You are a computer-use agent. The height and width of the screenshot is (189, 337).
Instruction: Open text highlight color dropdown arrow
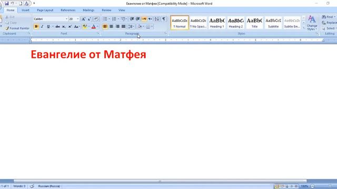coord(89,27)
